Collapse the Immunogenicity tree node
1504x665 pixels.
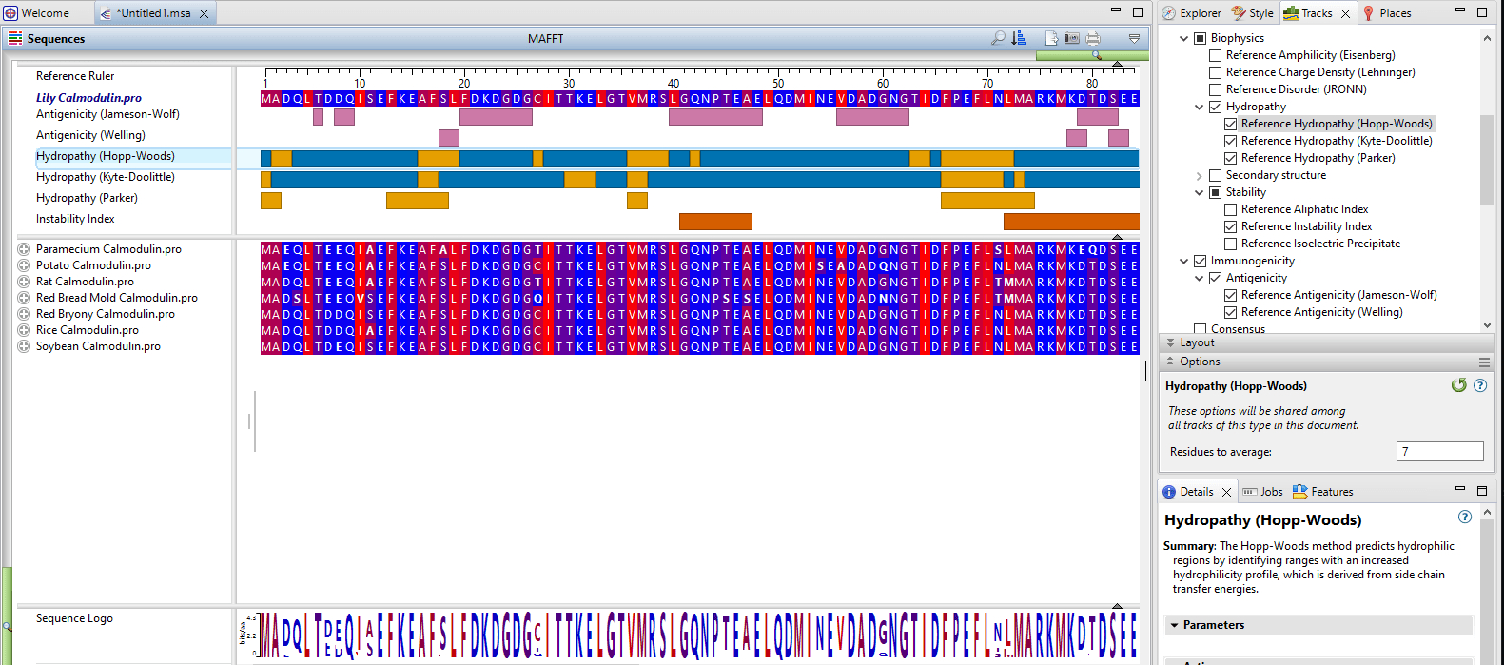pos(1183,261)
